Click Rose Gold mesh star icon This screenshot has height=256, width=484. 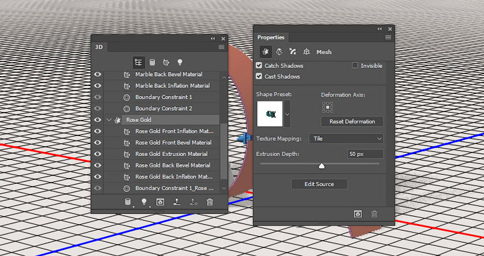coord(117,120)
